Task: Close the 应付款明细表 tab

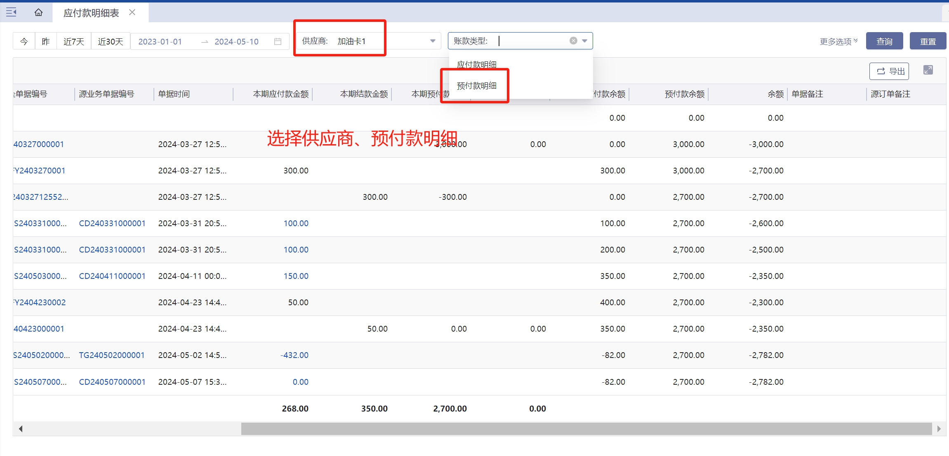Action: pyautogui.click(x=132, y=12)
